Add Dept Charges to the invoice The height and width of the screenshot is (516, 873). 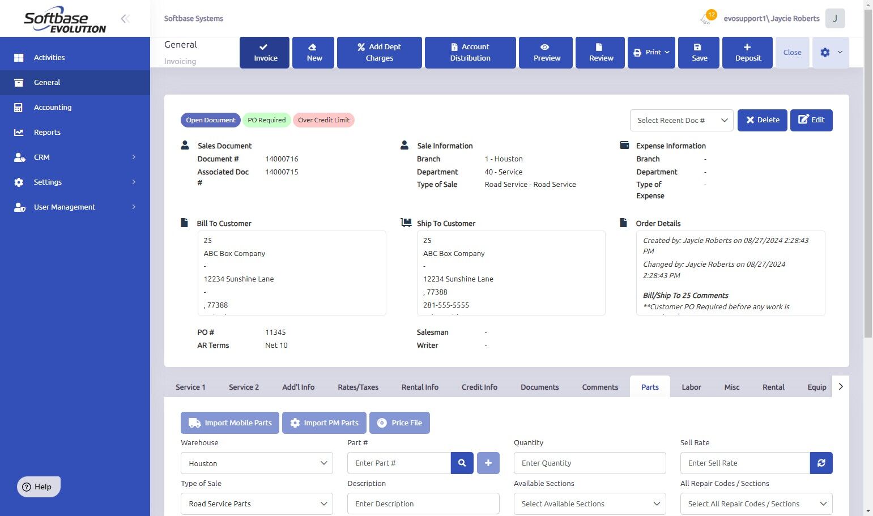(380, 52)
